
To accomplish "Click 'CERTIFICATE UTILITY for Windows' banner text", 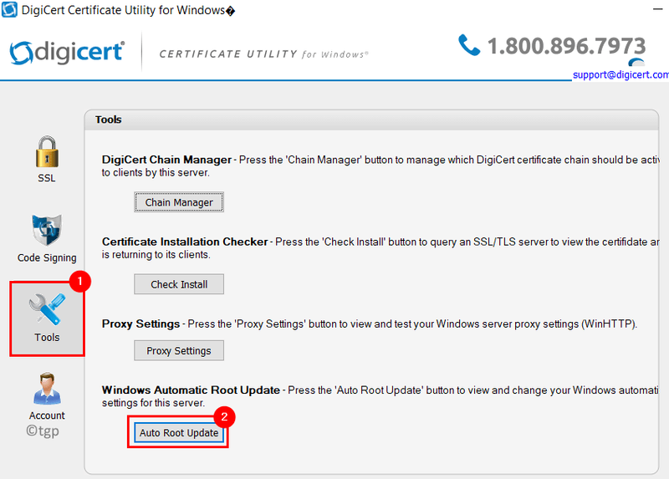I will (x=263, y=54).
